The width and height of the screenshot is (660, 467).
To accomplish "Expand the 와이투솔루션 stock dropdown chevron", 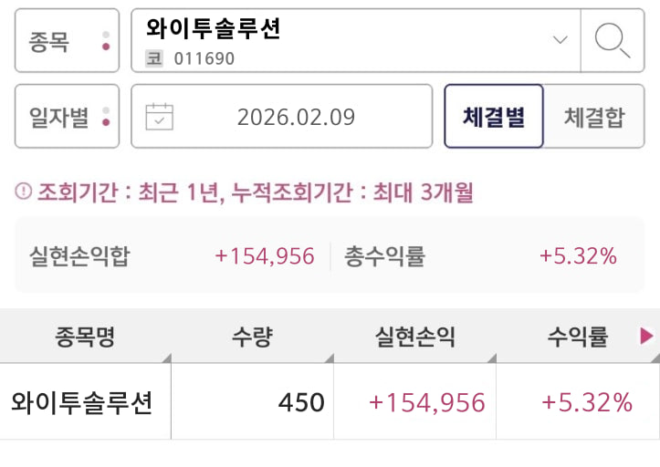I will 560,40.
